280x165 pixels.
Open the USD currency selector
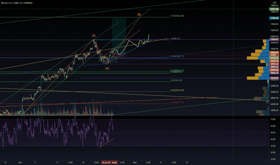tap(275, 3)
